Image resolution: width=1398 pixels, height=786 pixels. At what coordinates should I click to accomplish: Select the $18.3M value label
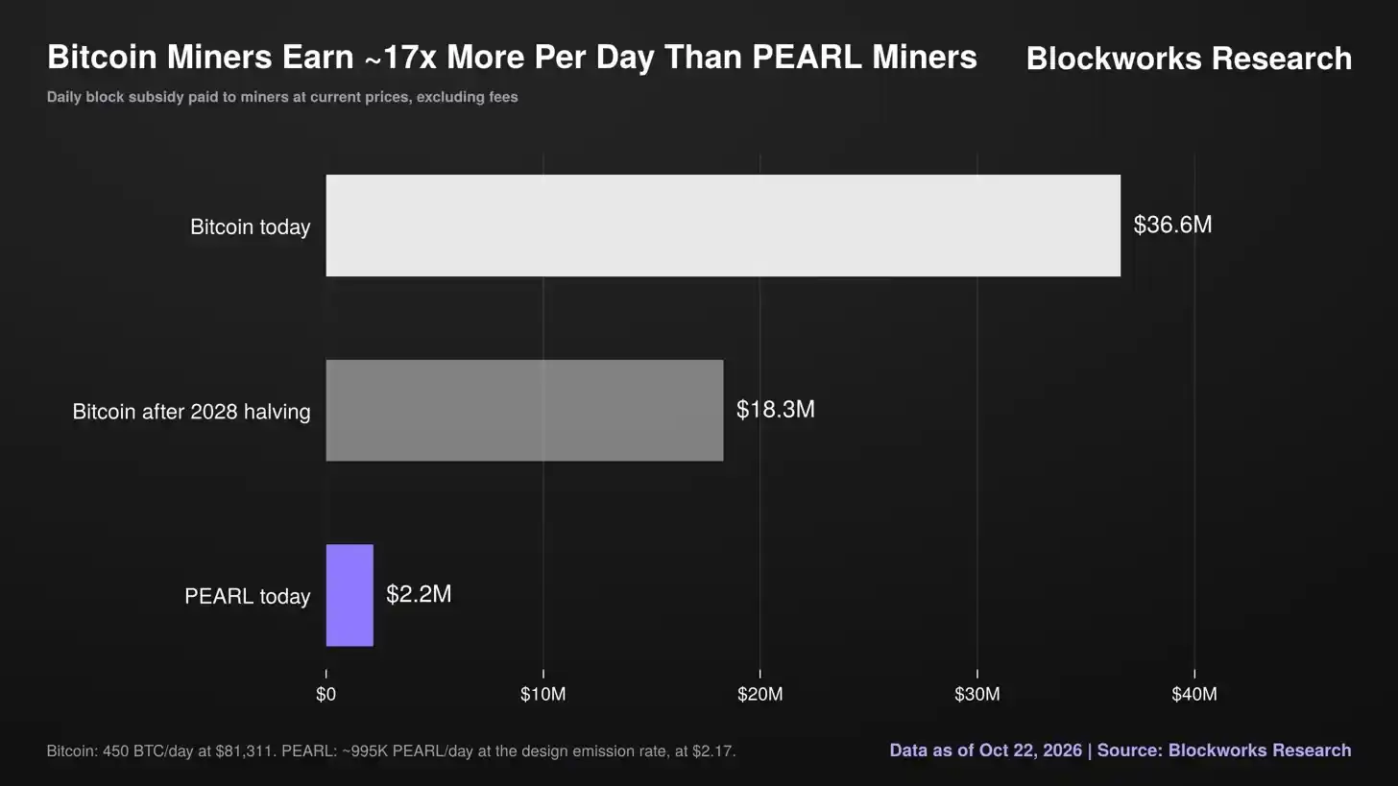click(775, 410)
